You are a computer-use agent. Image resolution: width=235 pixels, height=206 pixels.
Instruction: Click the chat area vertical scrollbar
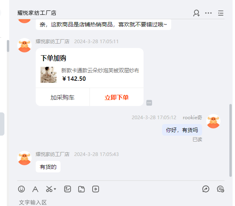point(231,140)
